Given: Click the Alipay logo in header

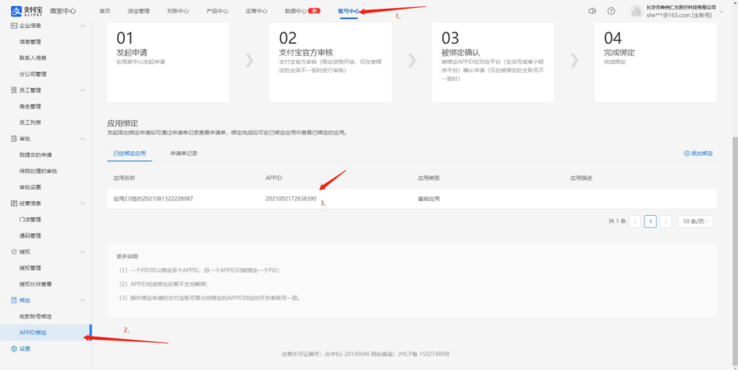Looking at the screenshot, I should click(x=27, y=11).
